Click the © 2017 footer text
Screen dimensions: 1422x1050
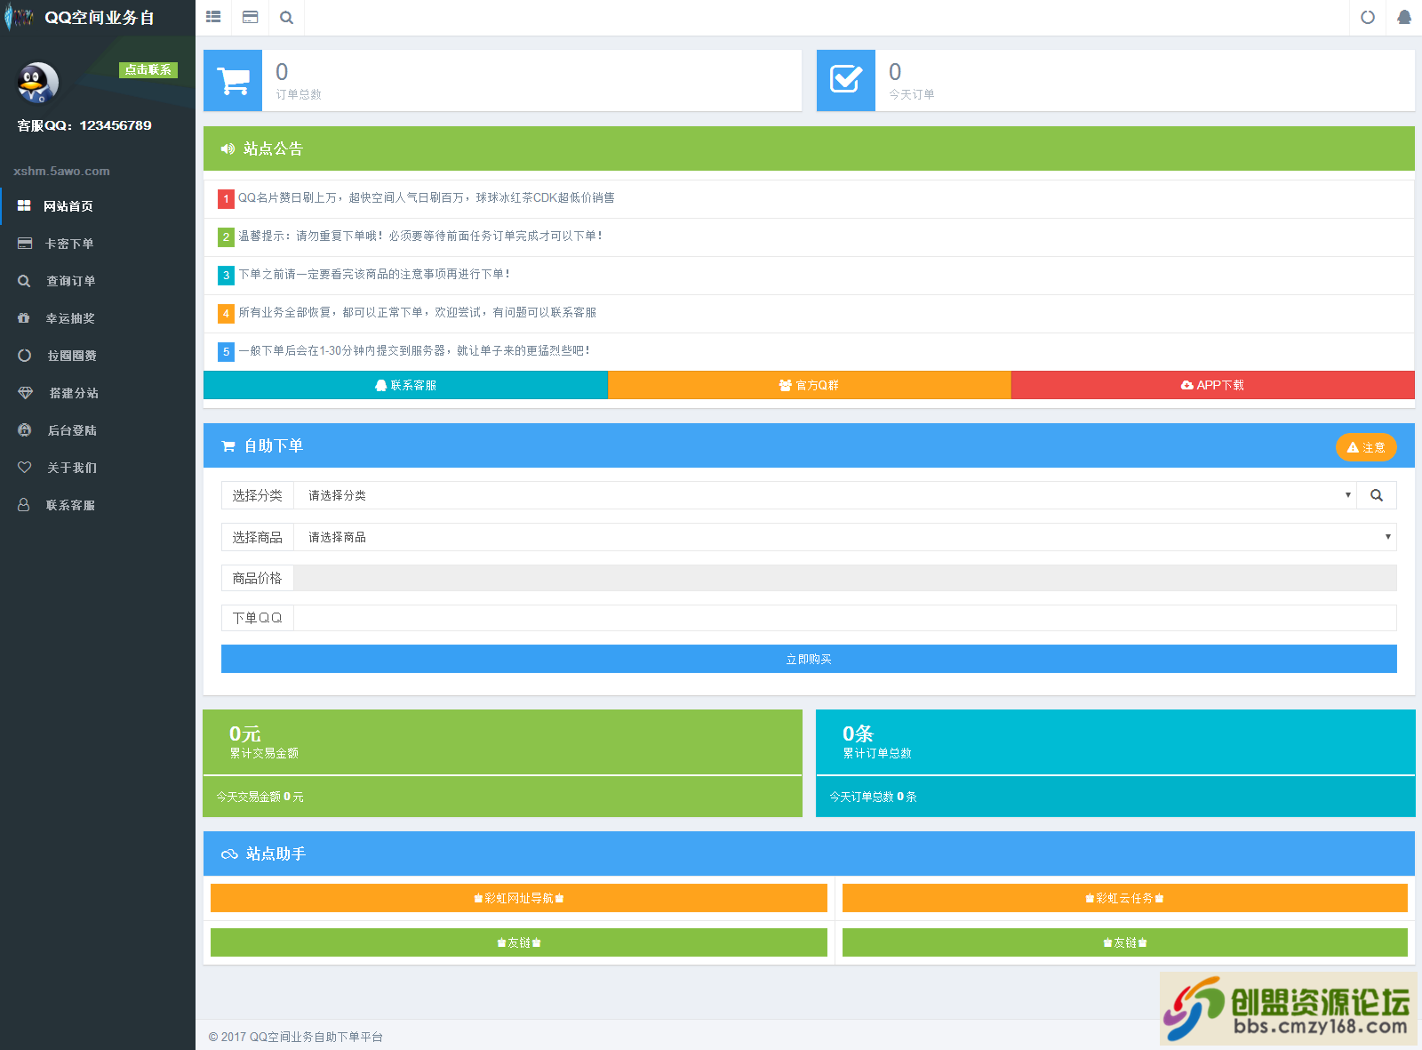295,1037
